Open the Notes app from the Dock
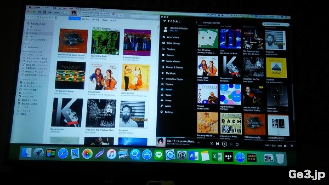The height and width of the screenshot is (185, 329). 205,156
